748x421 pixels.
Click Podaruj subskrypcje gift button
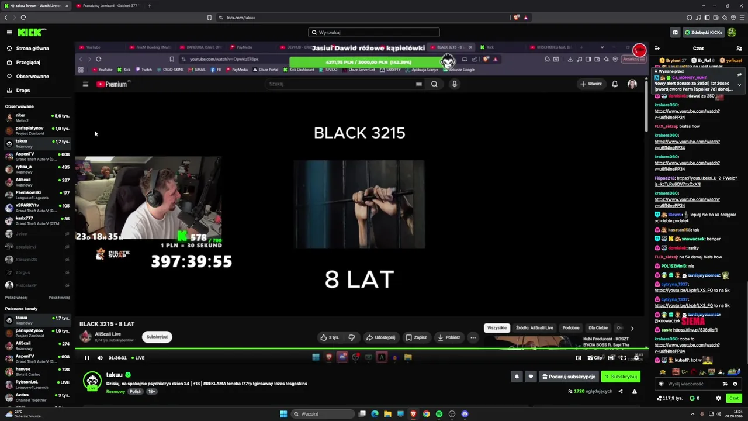pyautogui.click(x=569, y=377)
